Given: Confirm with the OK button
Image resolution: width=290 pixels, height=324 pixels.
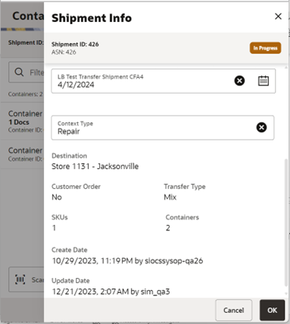Looking at the screenshot, I should [272, 310].
